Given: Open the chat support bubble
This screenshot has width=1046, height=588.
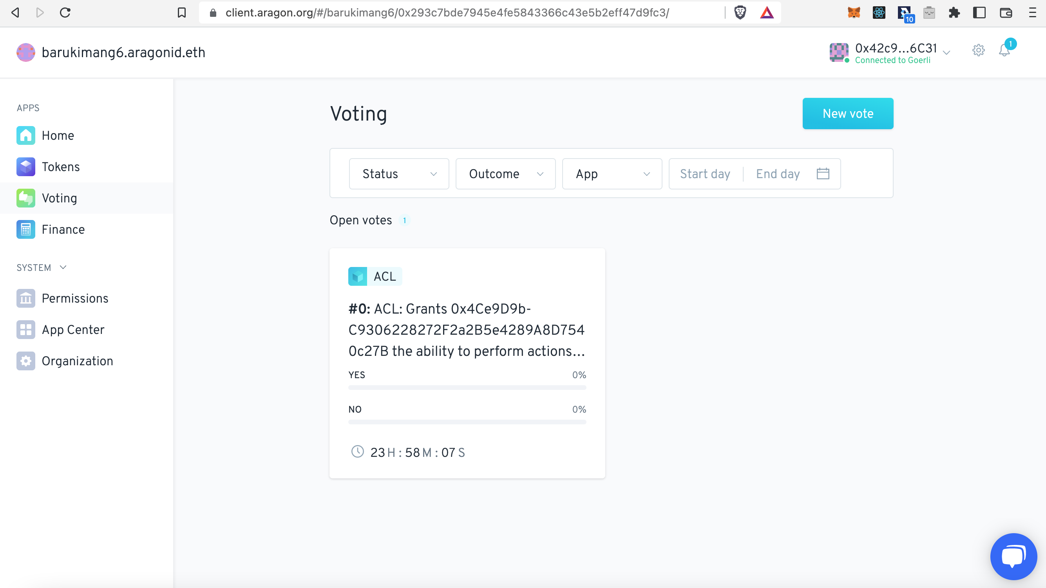Looking at the screenshot, I should click(x=1013, y=556).
